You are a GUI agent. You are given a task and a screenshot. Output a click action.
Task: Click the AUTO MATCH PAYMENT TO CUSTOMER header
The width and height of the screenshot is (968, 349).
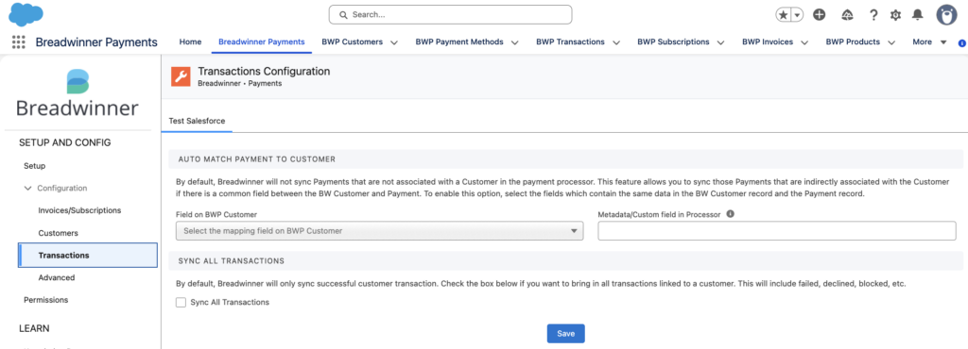point(257,158)
